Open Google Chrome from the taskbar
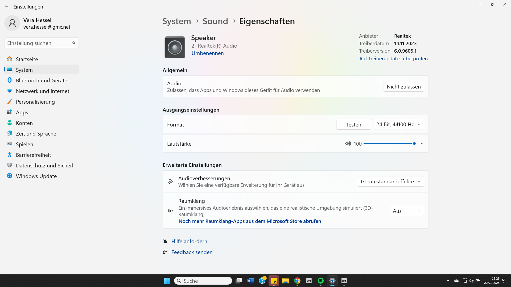511x287 pixels. click(297, 281)
